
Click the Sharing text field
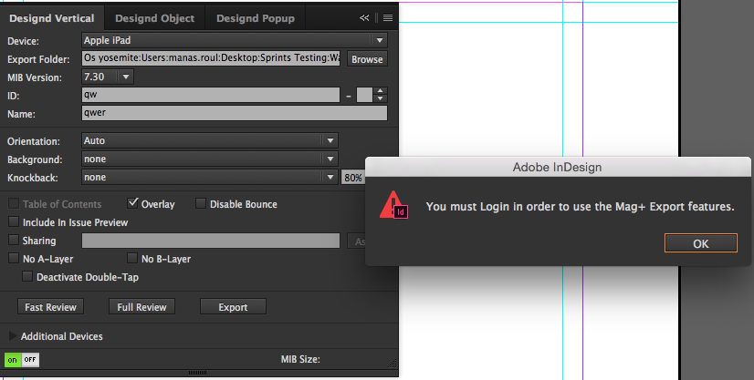click(211, 241)
